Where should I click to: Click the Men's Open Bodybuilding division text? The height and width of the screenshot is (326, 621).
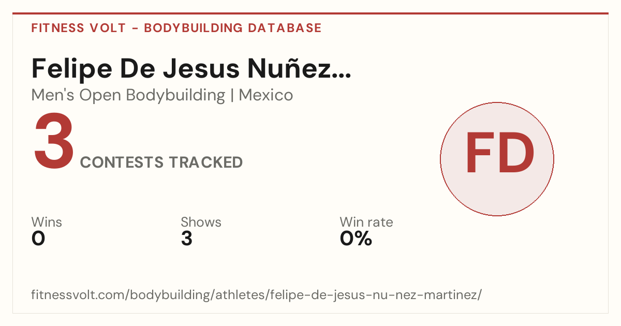coord(128,95)
